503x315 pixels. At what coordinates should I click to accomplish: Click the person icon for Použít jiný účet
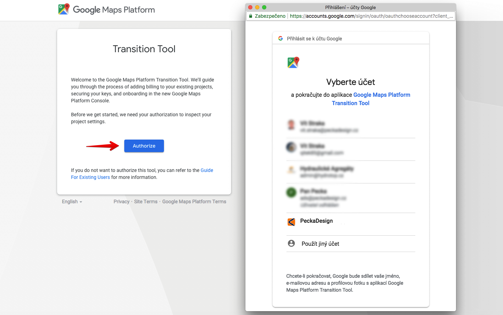(x=291, y=243)
